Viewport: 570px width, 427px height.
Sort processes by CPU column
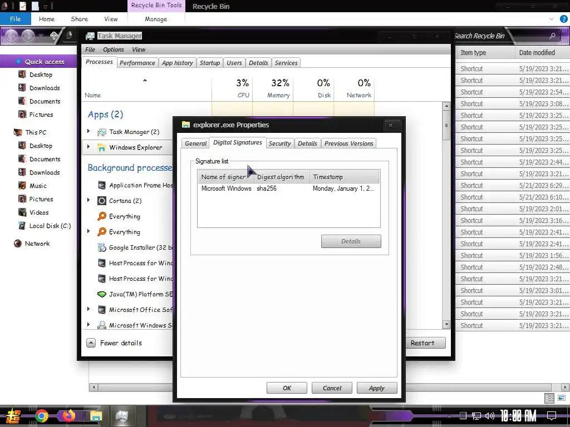pyautogui.click(x=232, y=88)
